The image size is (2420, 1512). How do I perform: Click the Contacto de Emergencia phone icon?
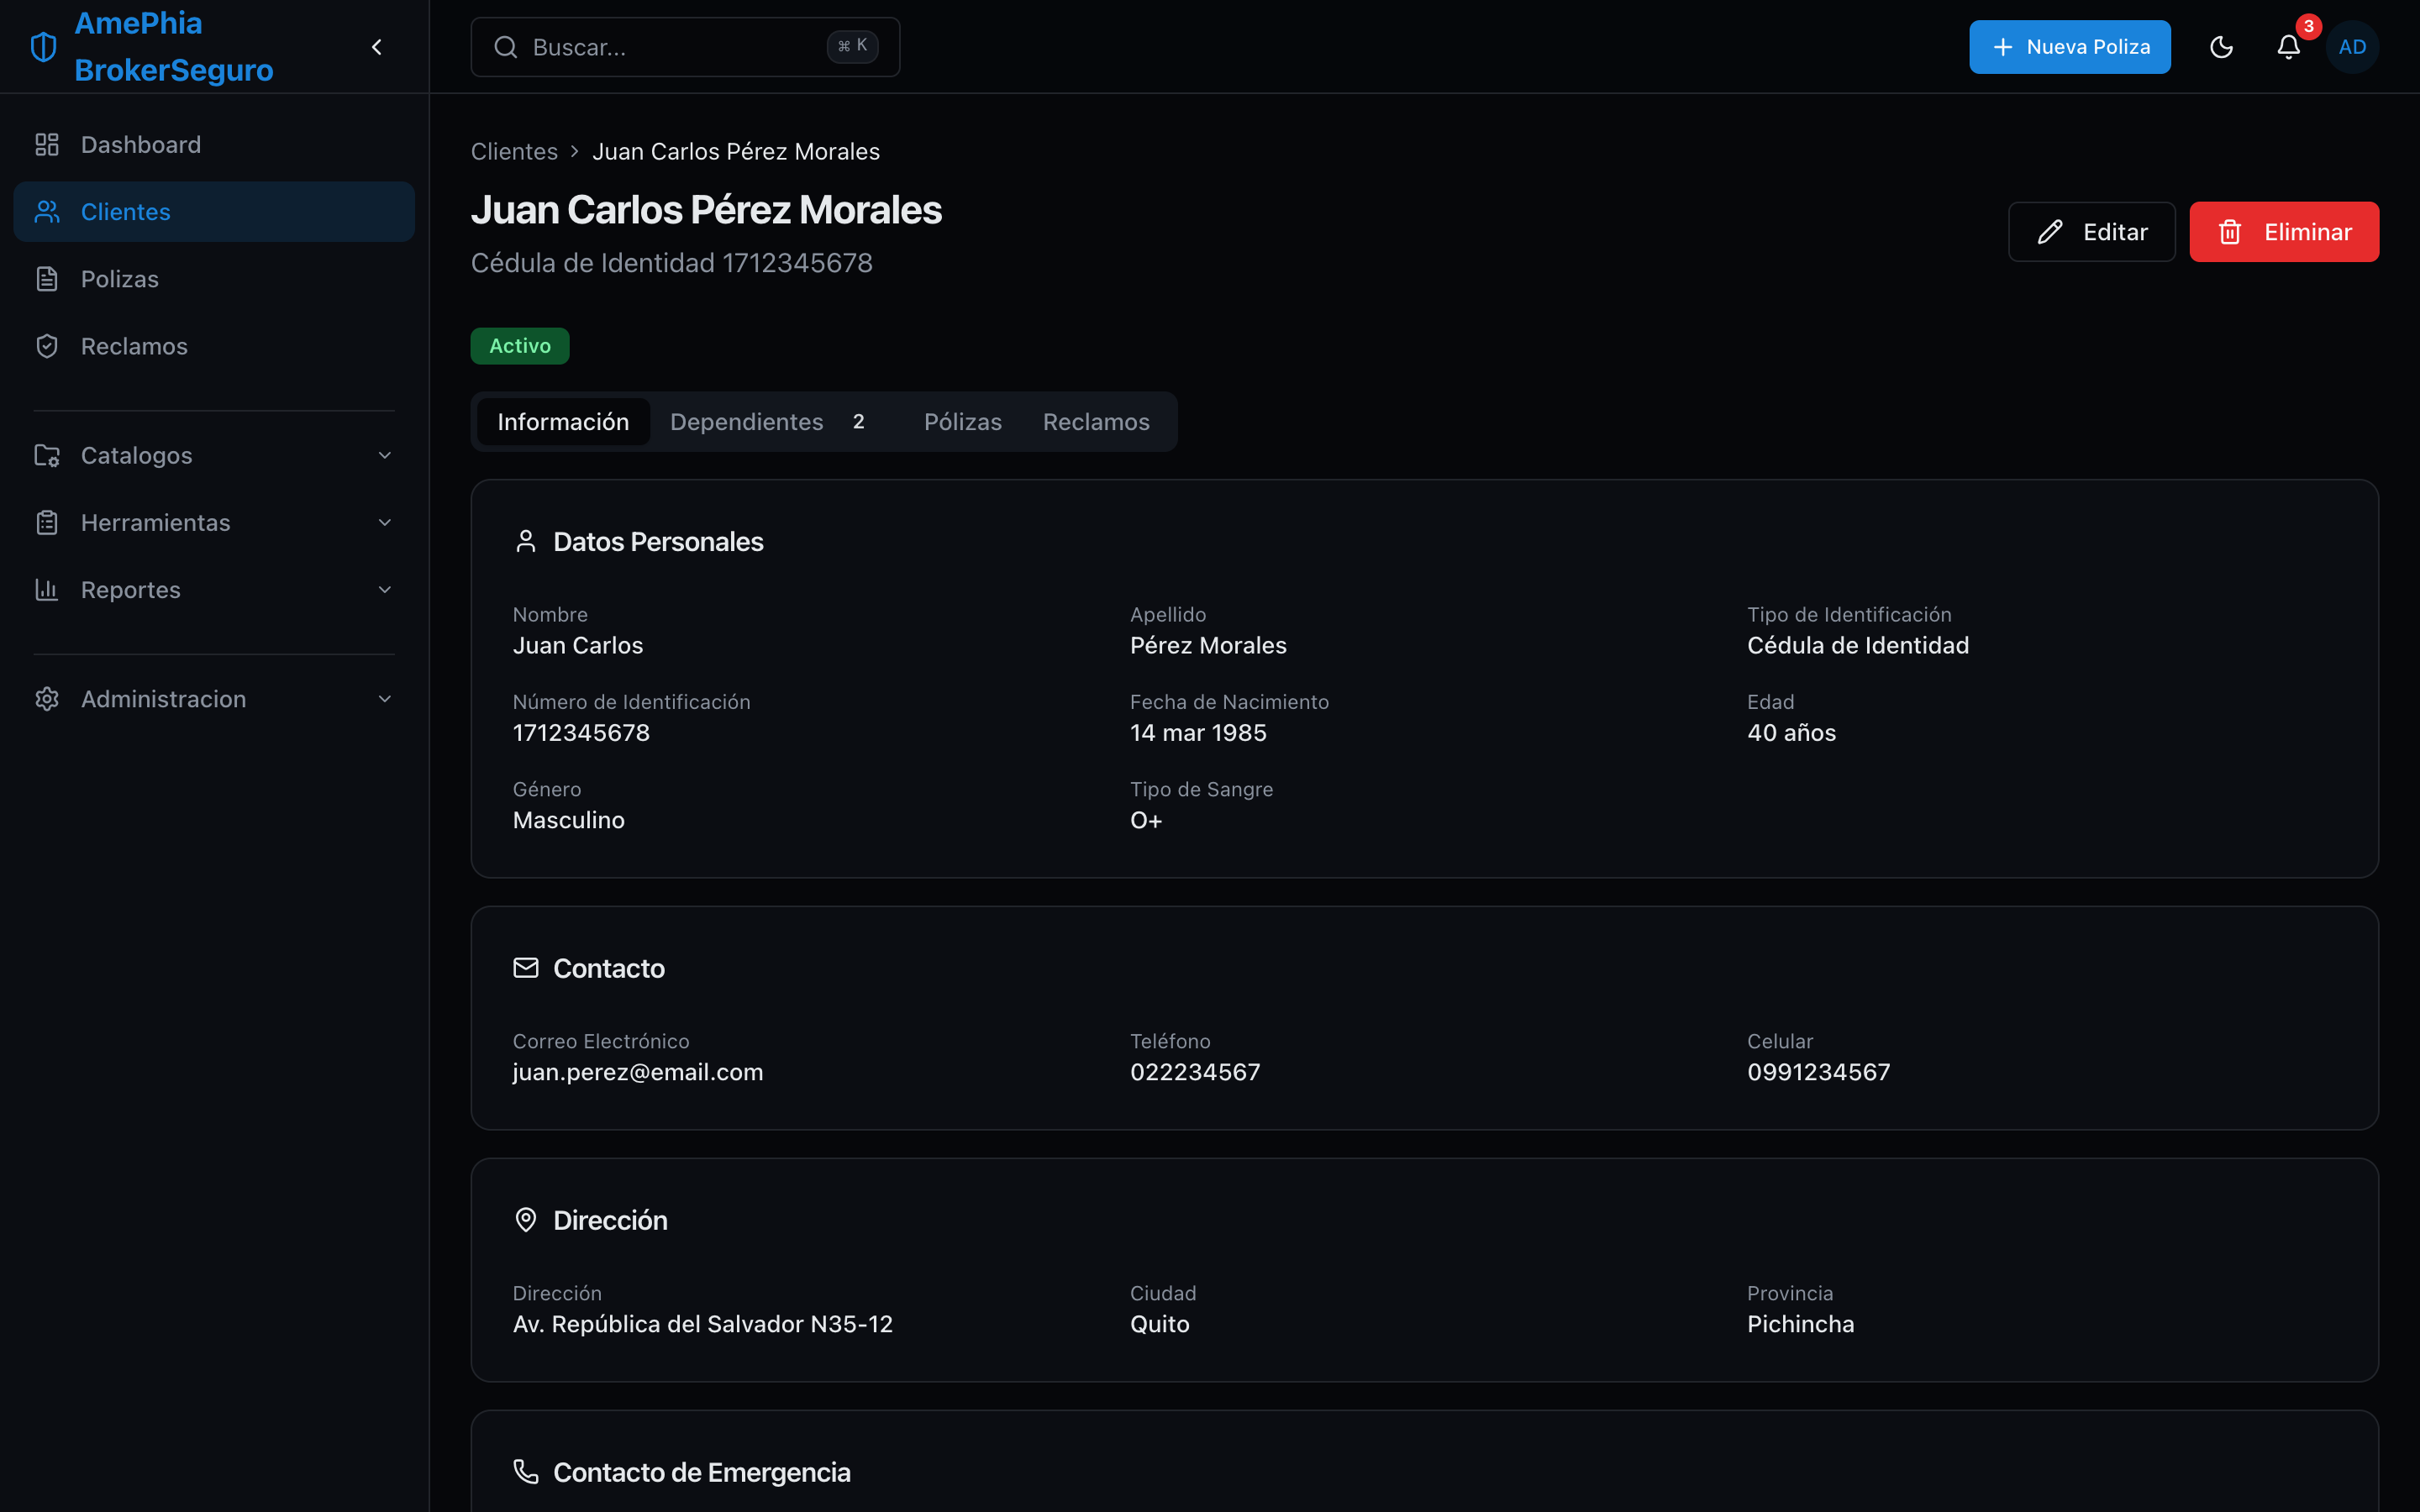526,1472
